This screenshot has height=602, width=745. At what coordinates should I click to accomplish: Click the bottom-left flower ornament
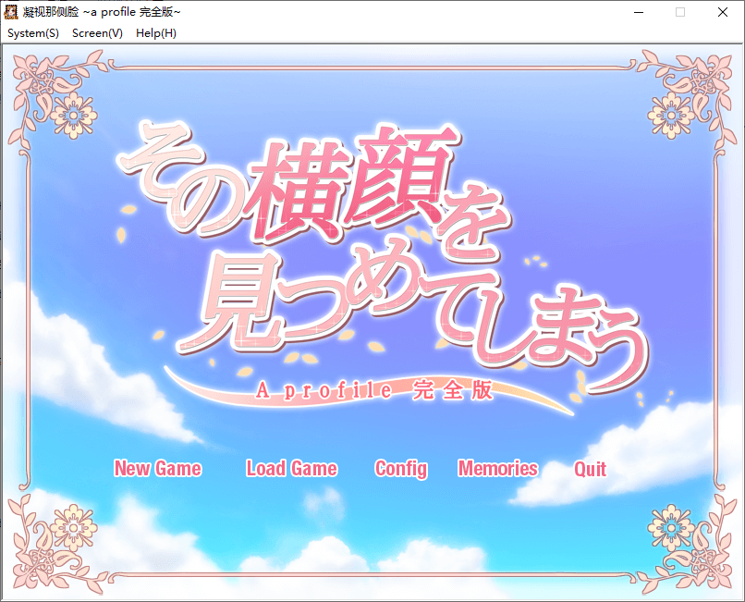coord(72,527)
